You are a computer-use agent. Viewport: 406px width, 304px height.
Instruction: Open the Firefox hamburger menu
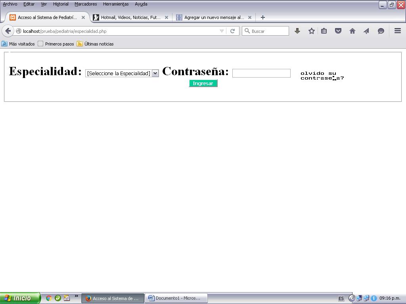(x=398, y=31)
